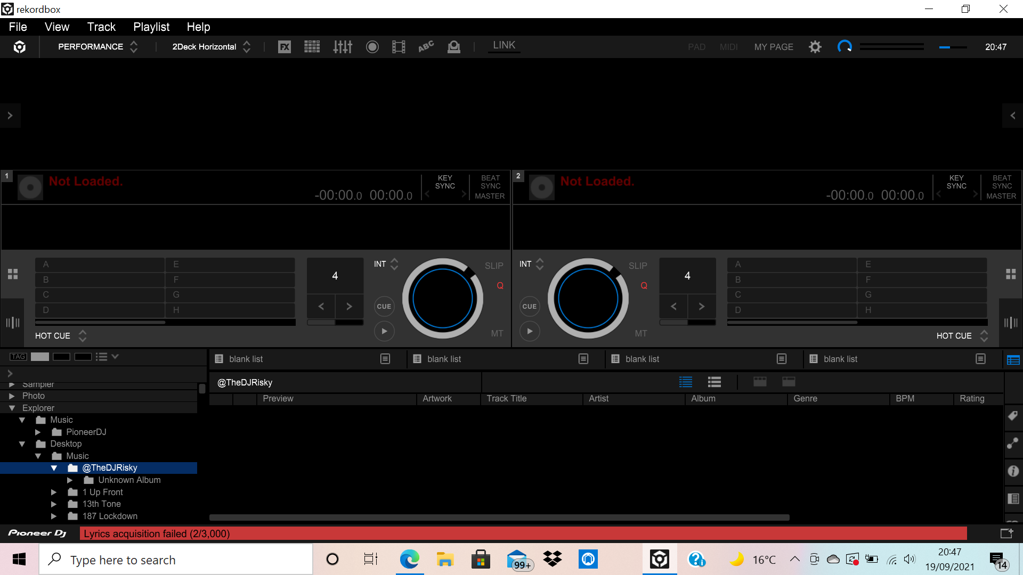
Task: Click the folder tree vertical scrollbar
Action: (202, 389)
